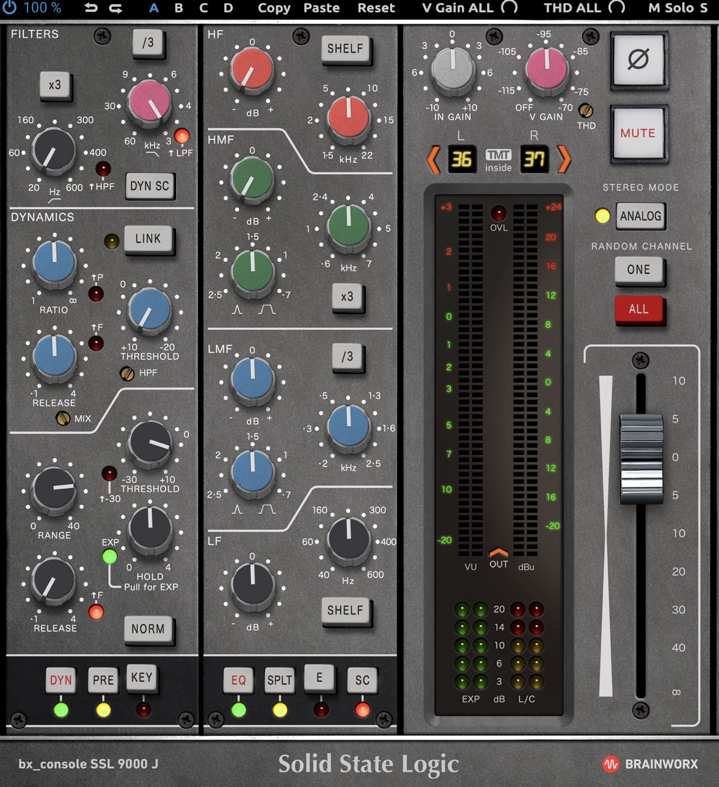Enable the EQ section toggle
This screenshot has width=719, height=787.
tap(238, 680)
